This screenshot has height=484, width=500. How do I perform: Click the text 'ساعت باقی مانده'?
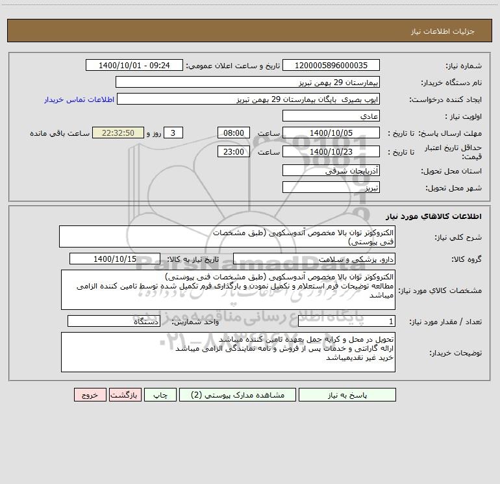click(x=60, y=133)
